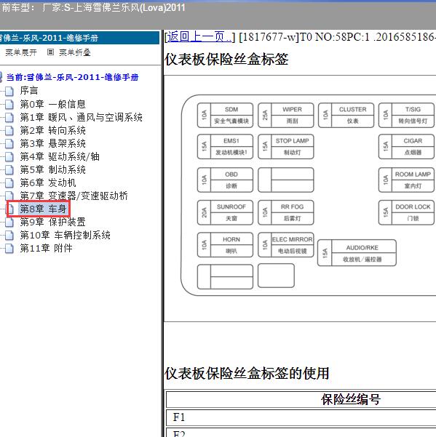
Task: Click 菜单折叠 to collapse the menu
Action: 75,52
